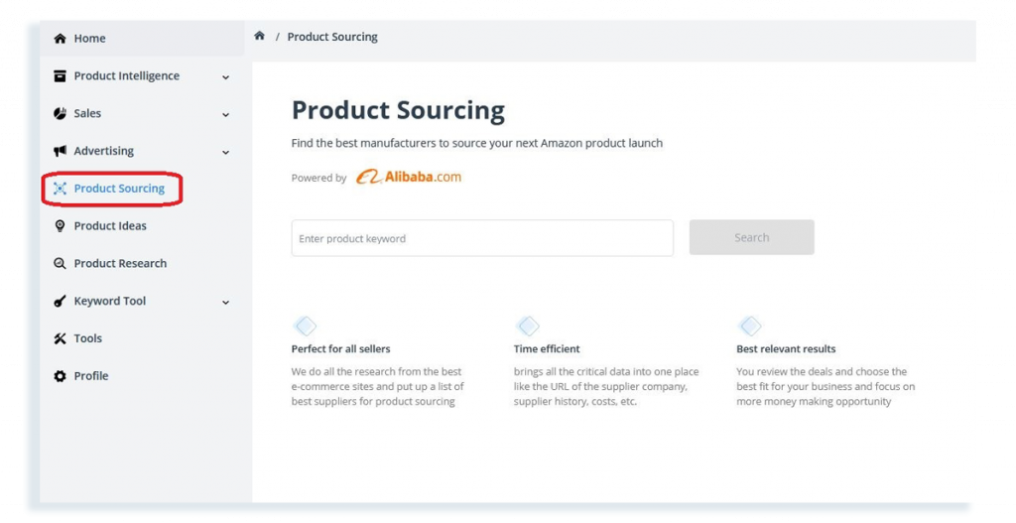1016x523 pixels.
Task: Click the Sales pie chart icon
Action: coord(60,113)
